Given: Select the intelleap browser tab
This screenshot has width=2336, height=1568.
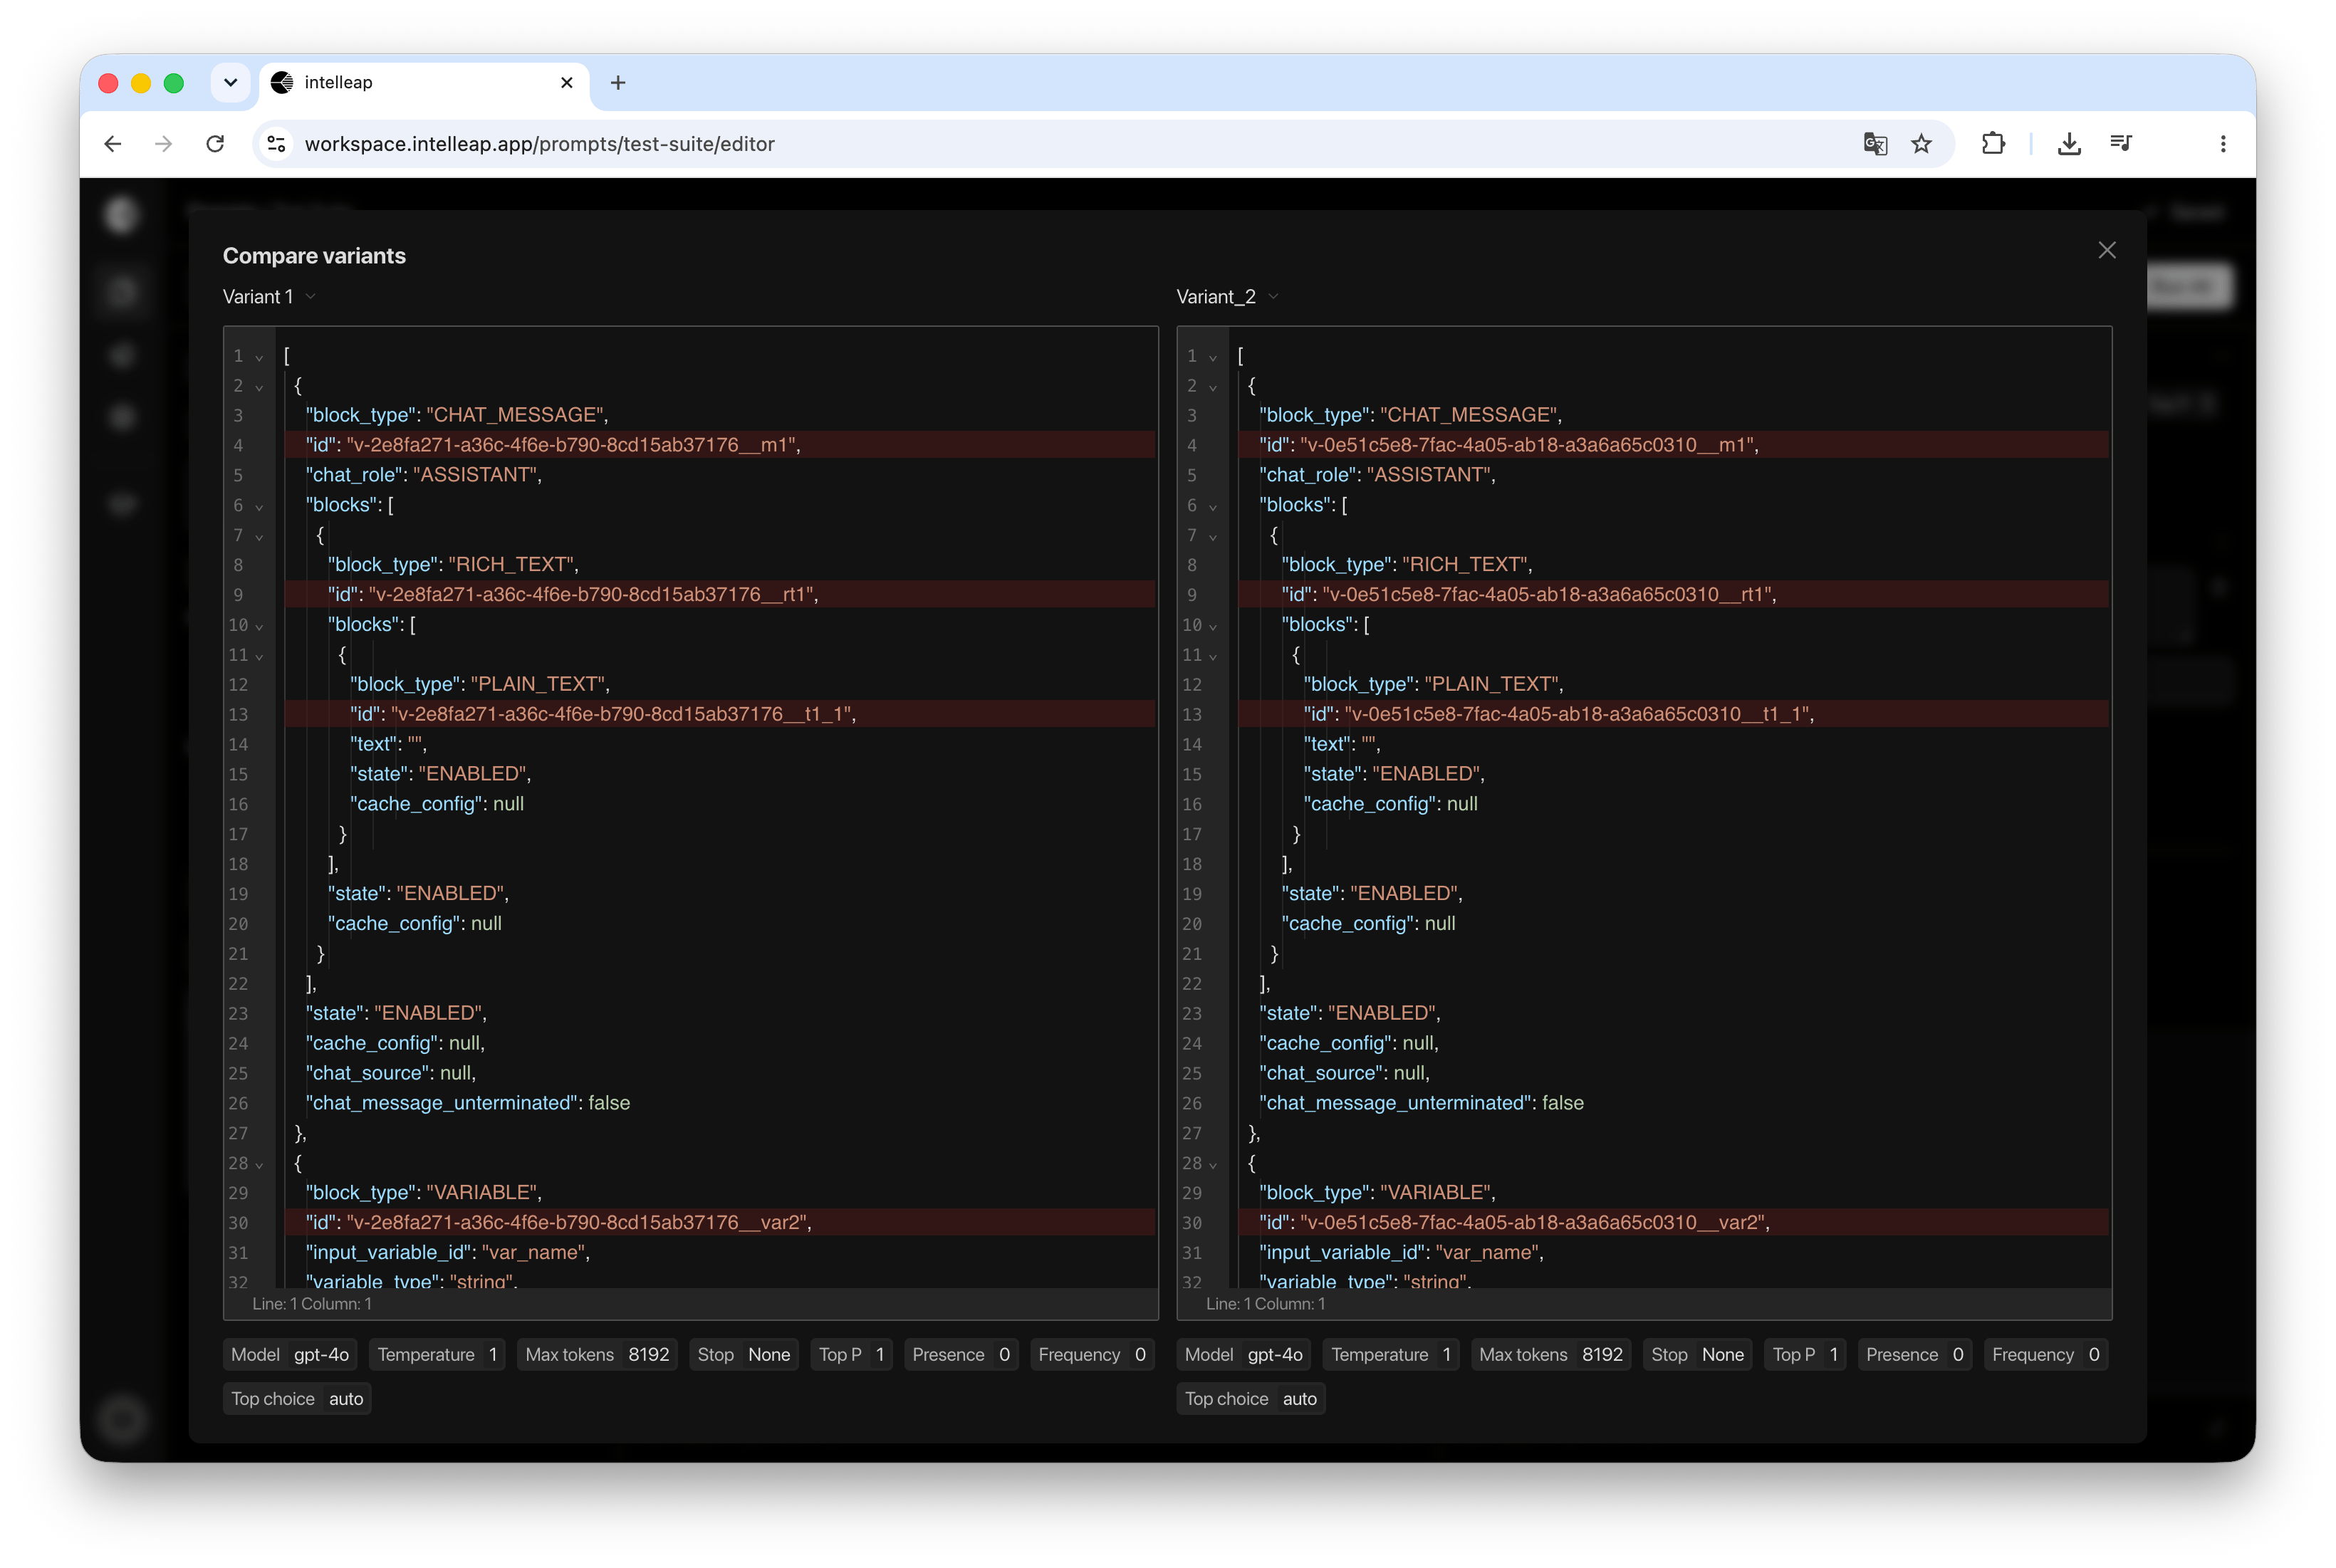Looking at the screenshot, I should click(424, 84).
